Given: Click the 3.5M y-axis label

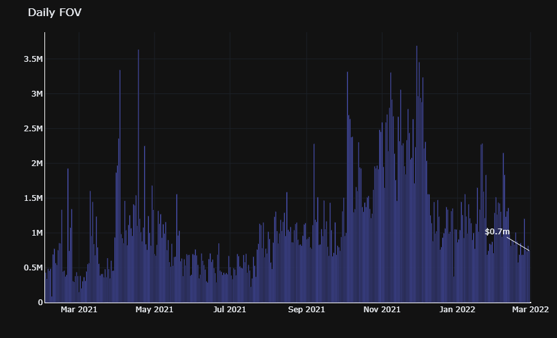Looking at the screenshot, I should tap(33, 59).
